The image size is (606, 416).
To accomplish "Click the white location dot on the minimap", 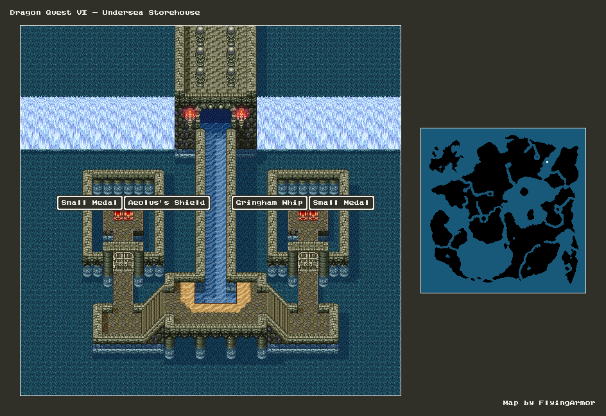I will [x=547, y=162].
